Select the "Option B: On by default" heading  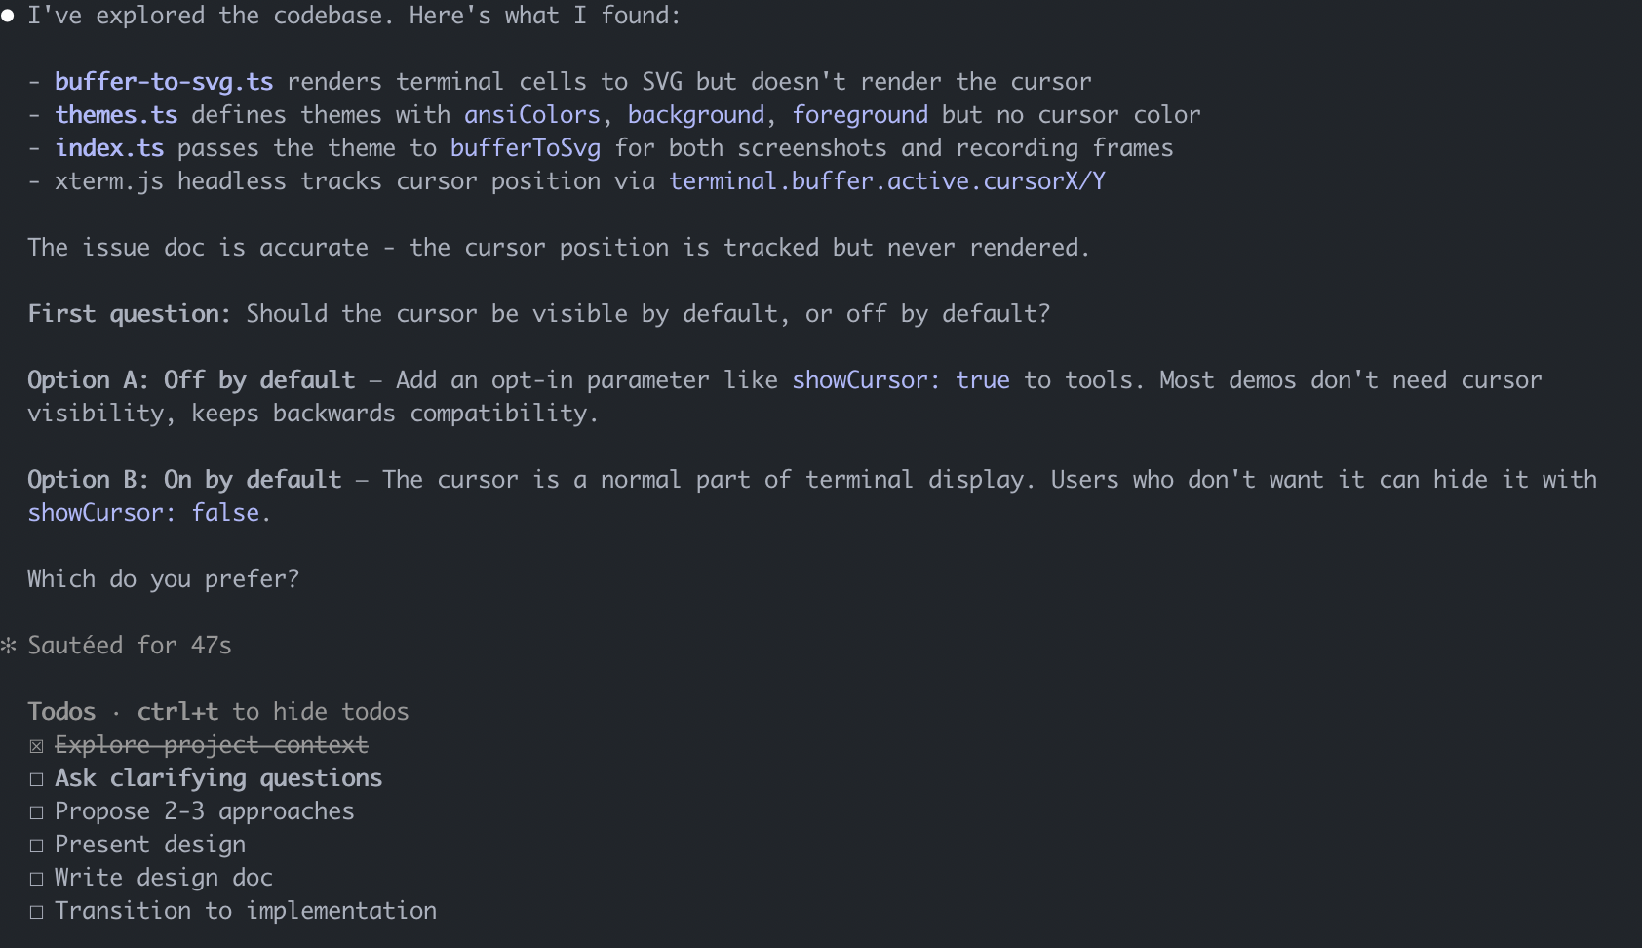coord(184,480)
